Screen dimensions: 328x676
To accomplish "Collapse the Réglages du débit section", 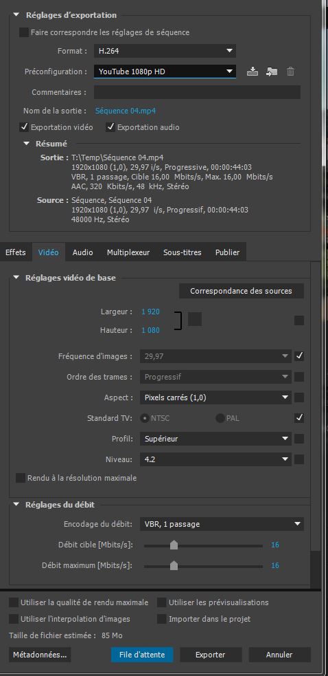I will (16, 504).
